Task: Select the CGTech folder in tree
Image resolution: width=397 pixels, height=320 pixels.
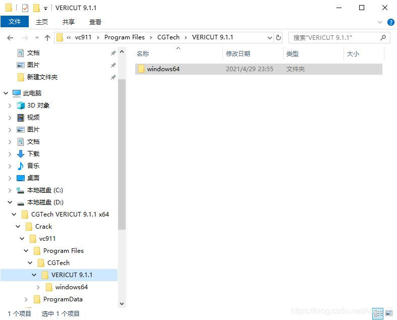Action: point(59,263)
